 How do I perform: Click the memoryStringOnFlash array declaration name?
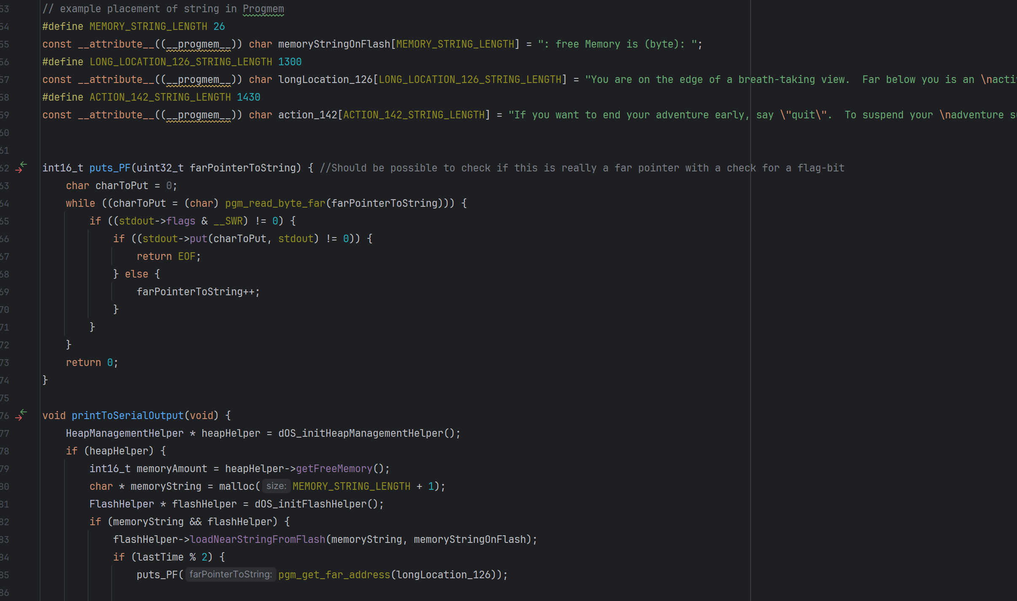(x=334, y=44)
